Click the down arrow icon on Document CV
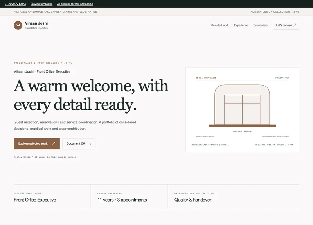The height and width of the screenshot is (225, 313). point(90,143)
